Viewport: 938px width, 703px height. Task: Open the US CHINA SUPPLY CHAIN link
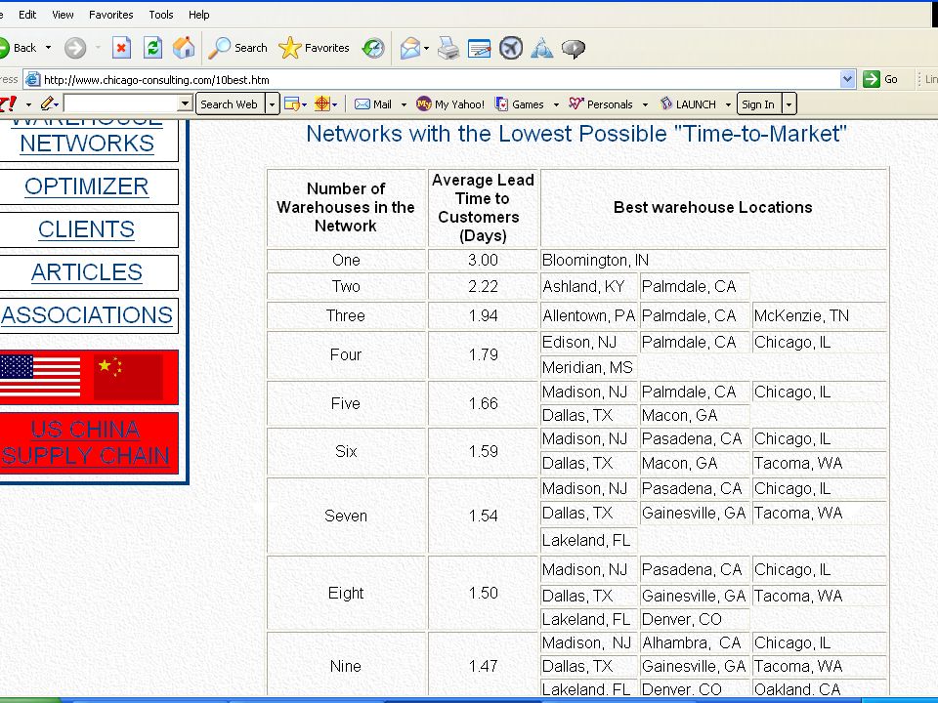[x=86, y=443]
